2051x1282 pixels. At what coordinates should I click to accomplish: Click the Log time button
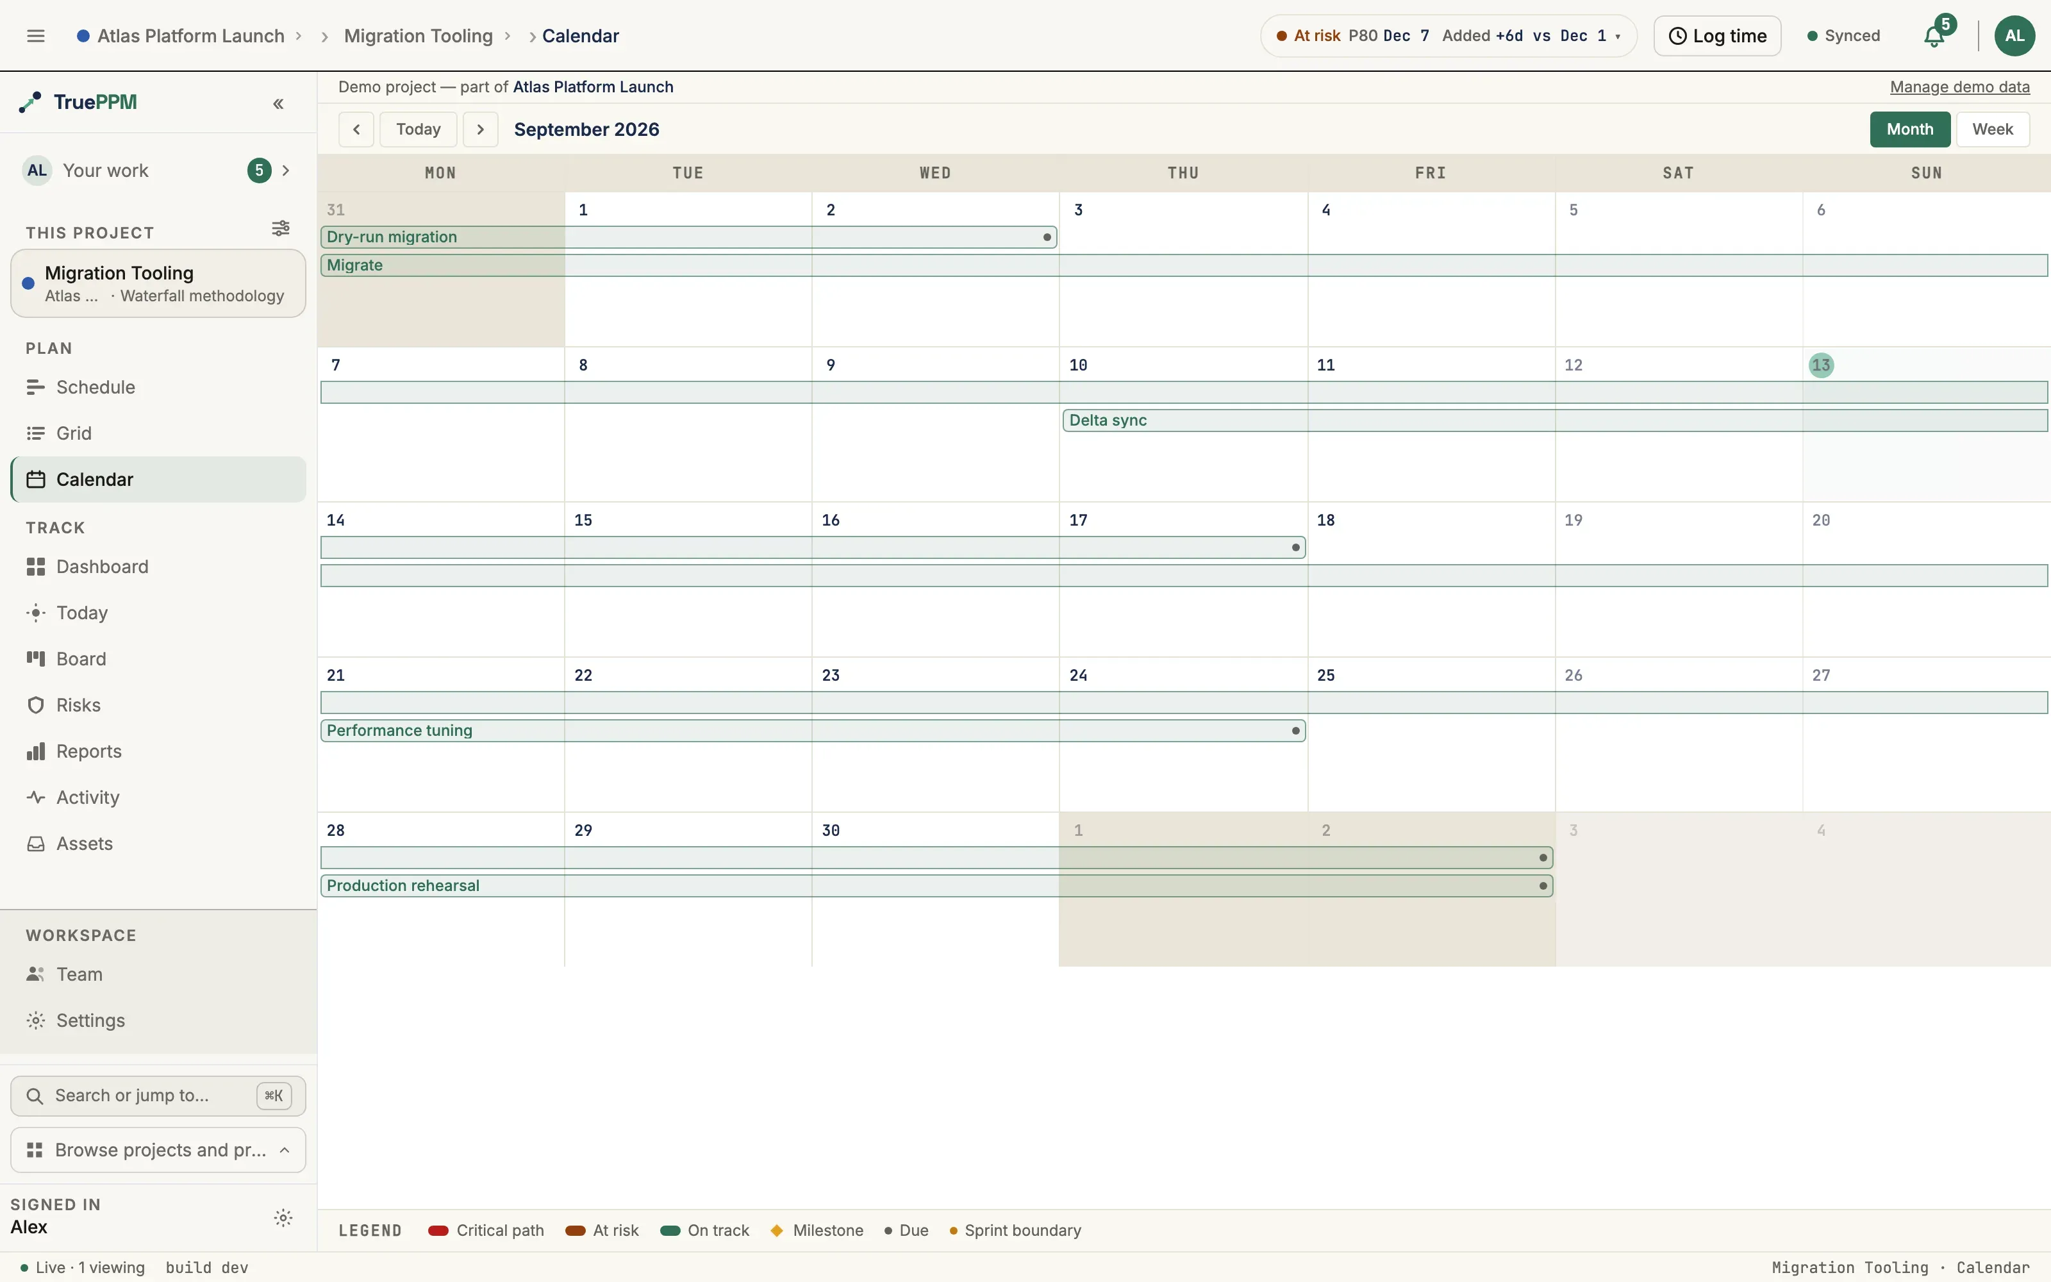1717,36
